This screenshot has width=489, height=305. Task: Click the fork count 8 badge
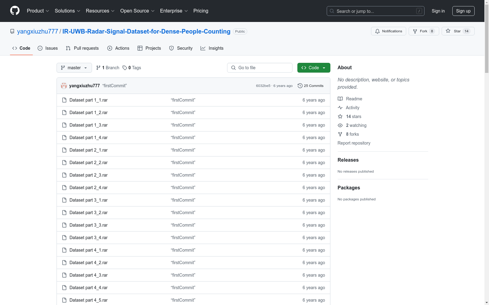432,31
